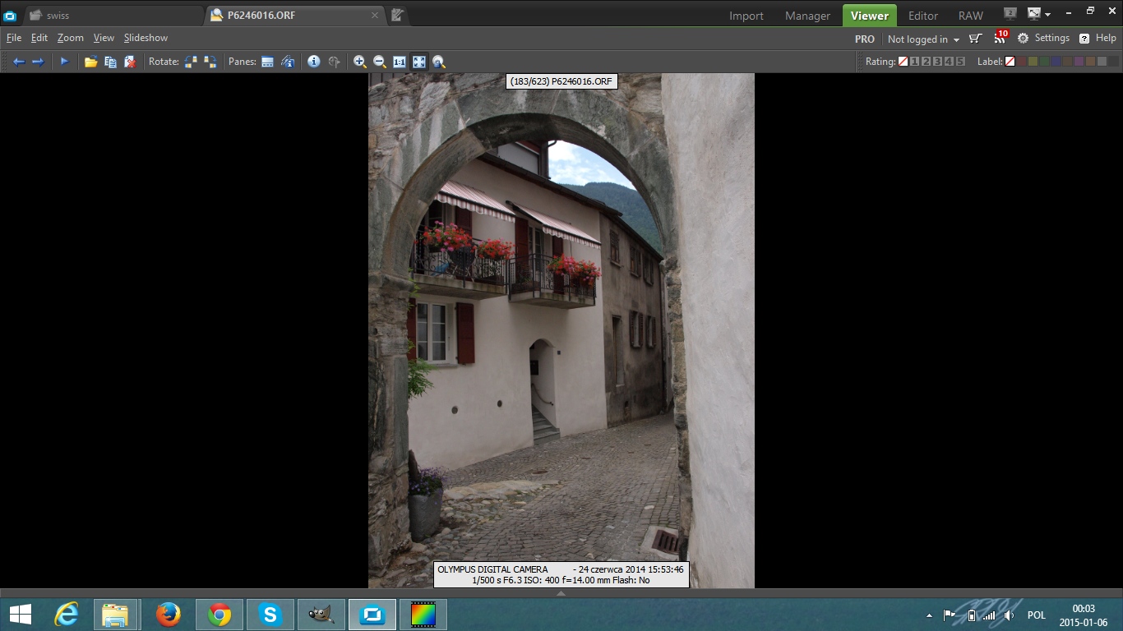The width and height of the screenshot is (1123, 631).
Task: Clear the color label with no-label swatch
Action: (1010, 62)
